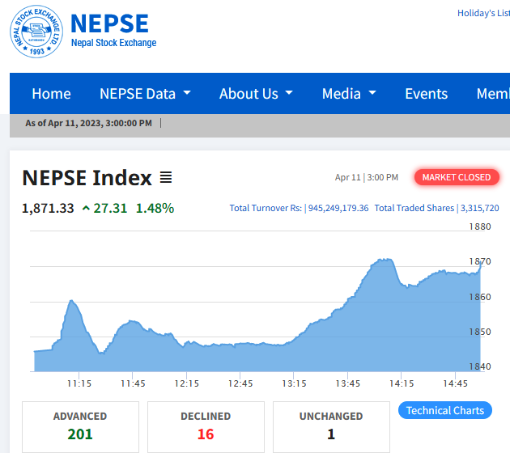Click the Technical Charts button
The image size is (510, 453).
[445, 410]
